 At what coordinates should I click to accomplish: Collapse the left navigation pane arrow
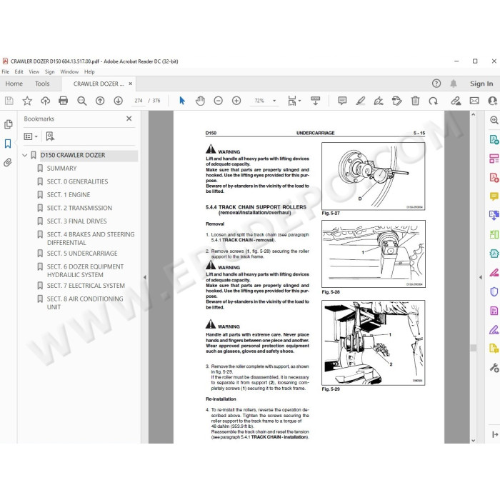145,277
